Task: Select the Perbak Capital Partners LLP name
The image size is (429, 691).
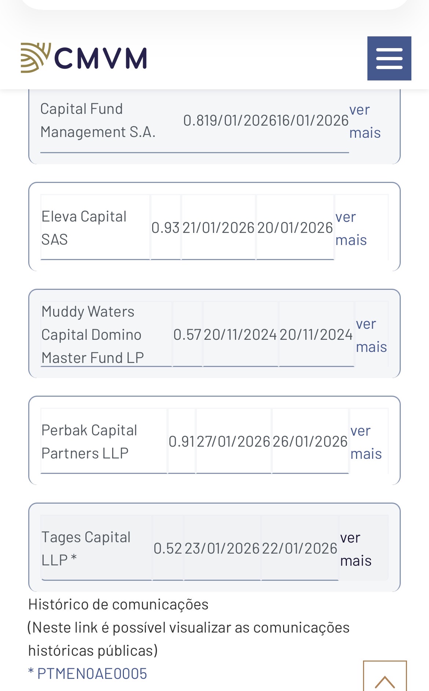Action: point(89,442)
